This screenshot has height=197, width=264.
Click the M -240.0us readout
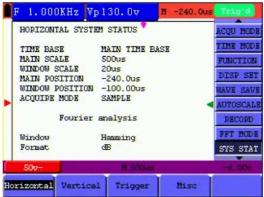[187, 12]
